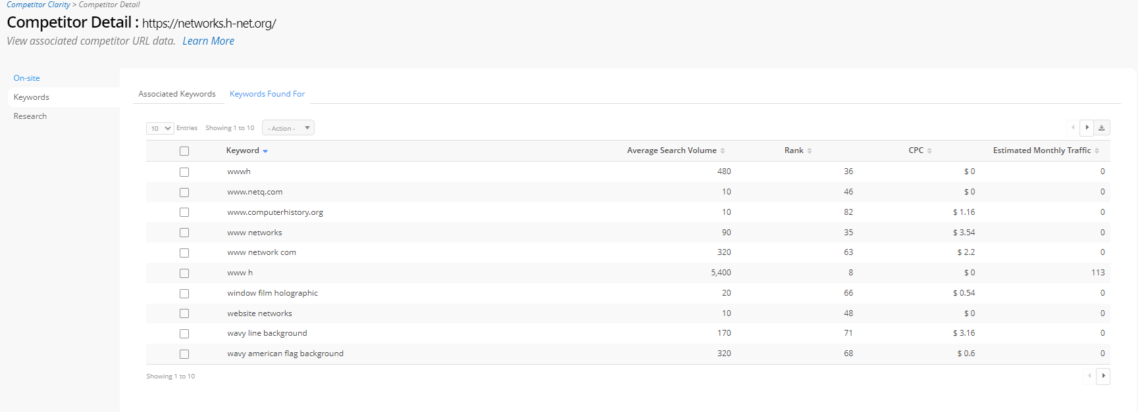Check the select-all header checkbox
The image size is (1138, 412).
(x=184, y=151)
